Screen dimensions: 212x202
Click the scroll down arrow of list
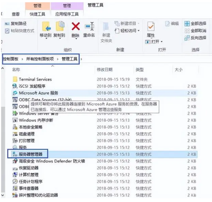pyautogui.click(x=3, y=195)
